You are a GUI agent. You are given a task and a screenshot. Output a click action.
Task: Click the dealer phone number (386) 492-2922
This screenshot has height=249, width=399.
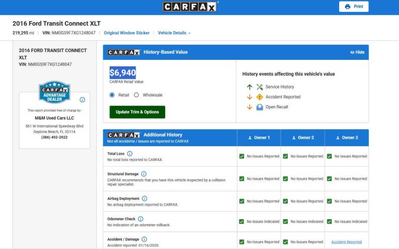coord(54,137)
